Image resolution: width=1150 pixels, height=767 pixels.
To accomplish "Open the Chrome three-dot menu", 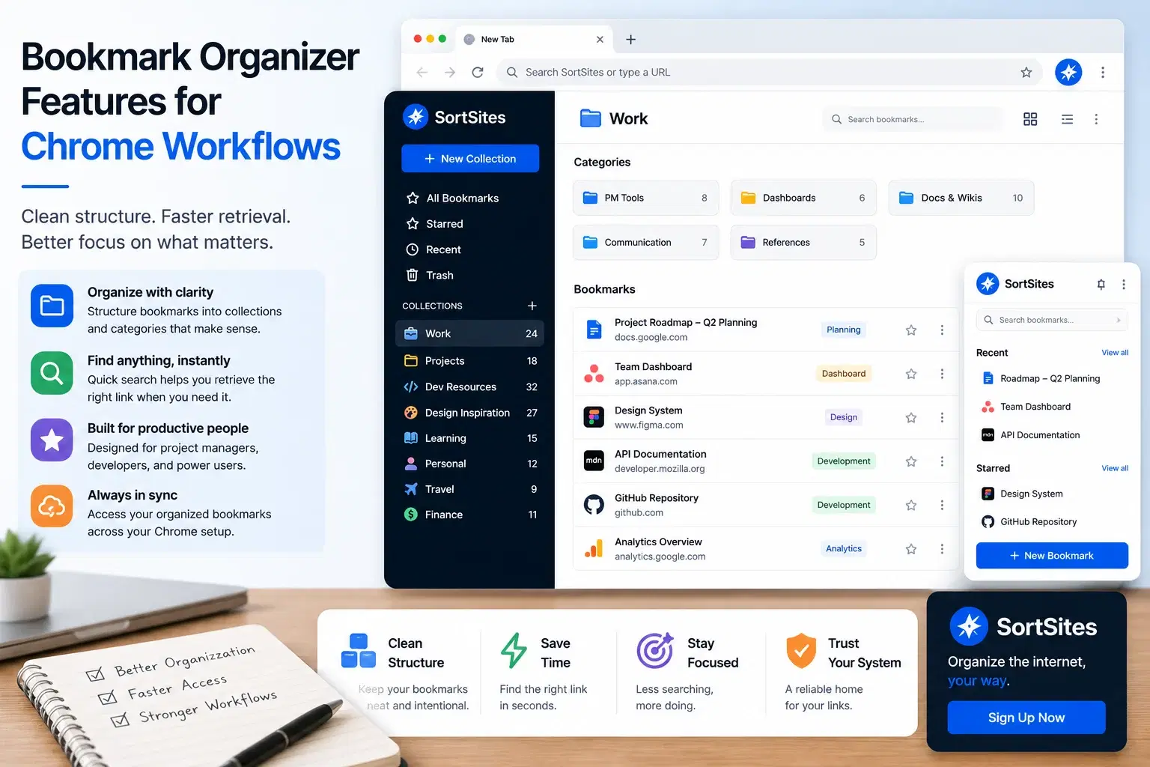I will [x=1103, y=72].
